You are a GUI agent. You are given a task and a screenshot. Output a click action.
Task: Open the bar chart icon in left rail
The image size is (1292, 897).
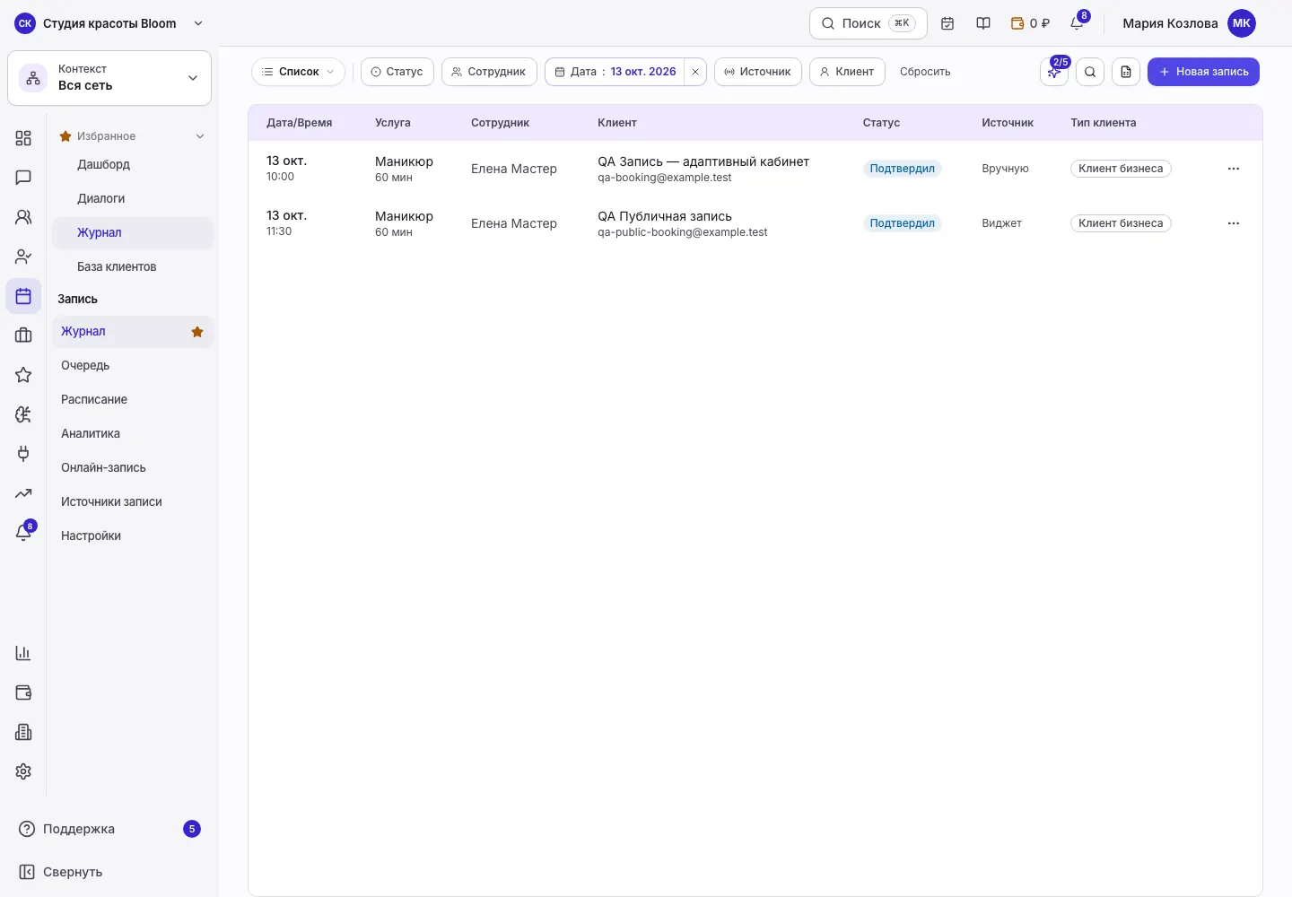(x=23, y=653)
